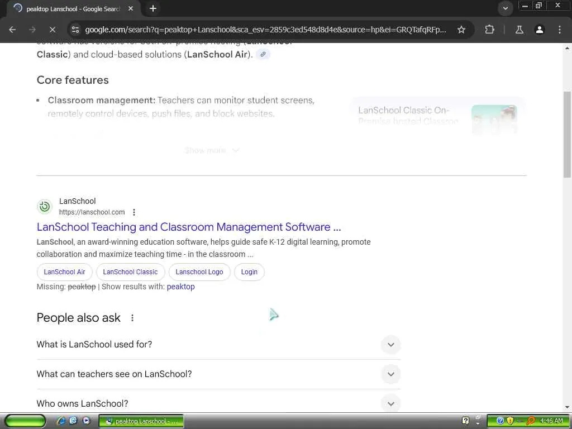Click the green Start button

click(x=25, y=421)
